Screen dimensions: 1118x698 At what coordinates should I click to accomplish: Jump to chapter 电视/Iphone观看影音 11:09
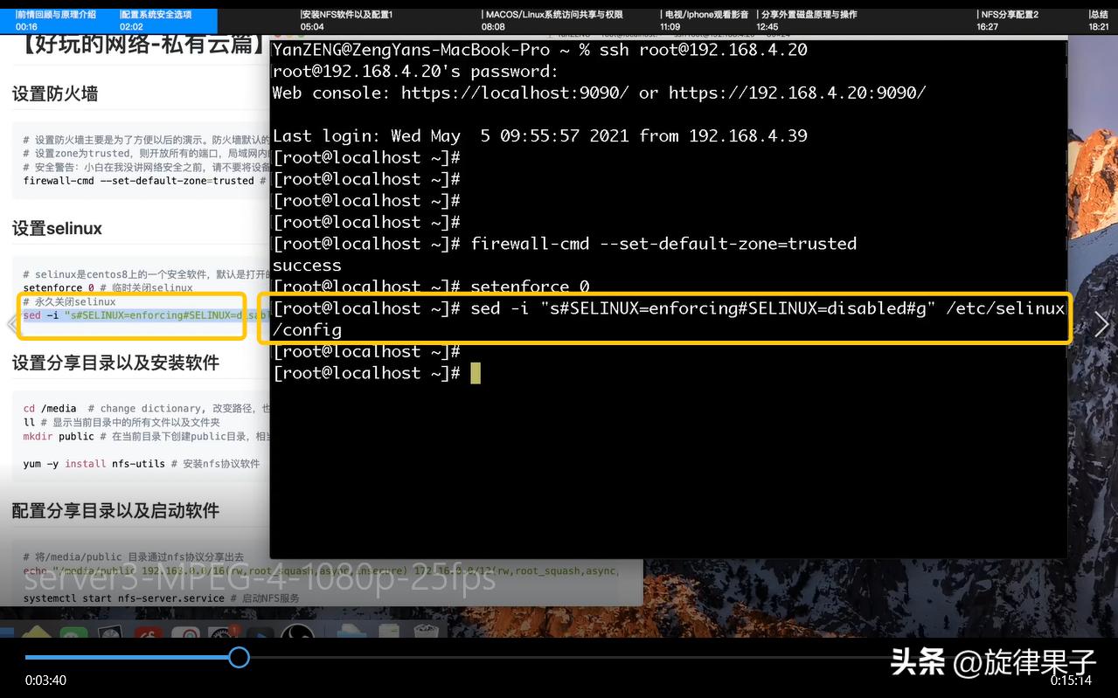[x=705, y=20]
